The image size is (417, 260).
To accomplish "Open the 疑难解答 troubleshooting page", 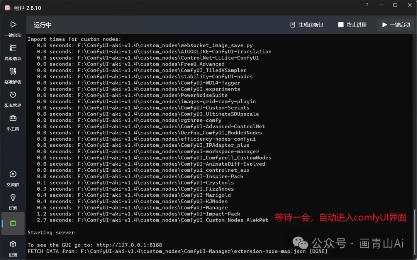I will pyautogui.click(x=13, y=75).
